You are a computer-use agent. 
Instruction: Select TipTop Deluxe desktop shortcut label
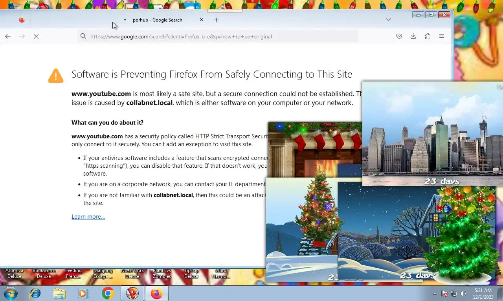(x=191, y=274)
